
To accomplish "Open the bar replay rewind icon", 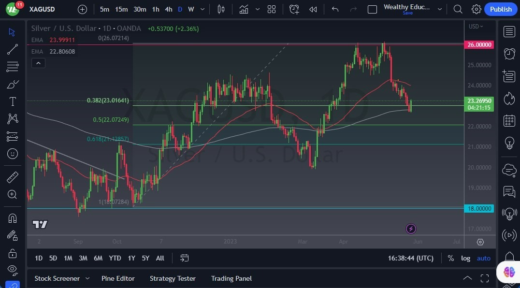I will click(x=313, y=9).
